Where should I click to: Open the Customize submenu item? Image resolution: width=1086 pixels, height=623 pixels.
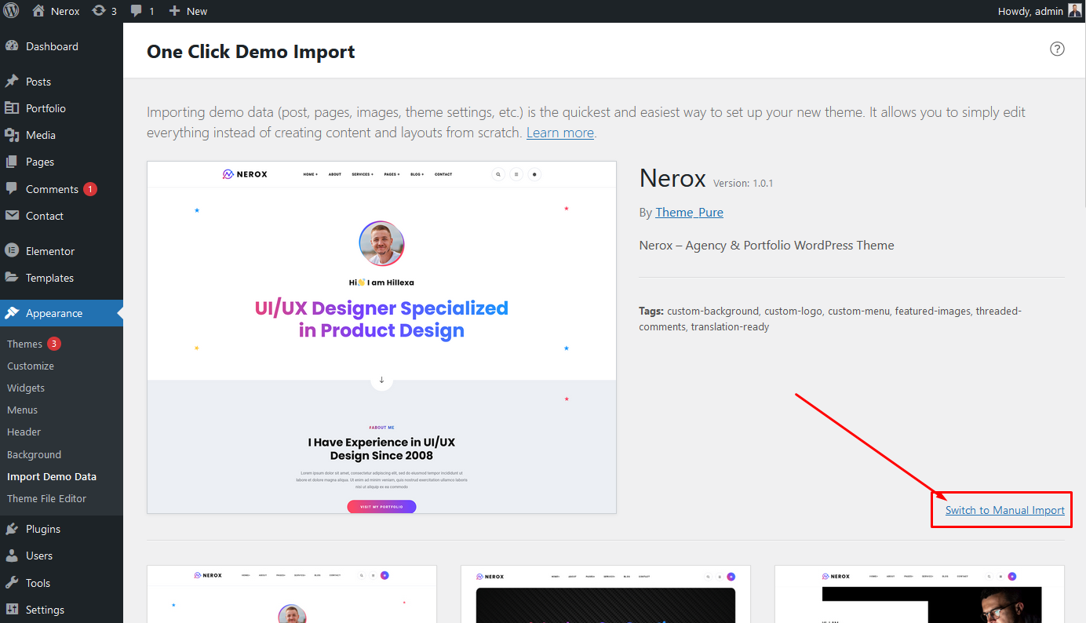pyautogui.click(x=31, y=366)
